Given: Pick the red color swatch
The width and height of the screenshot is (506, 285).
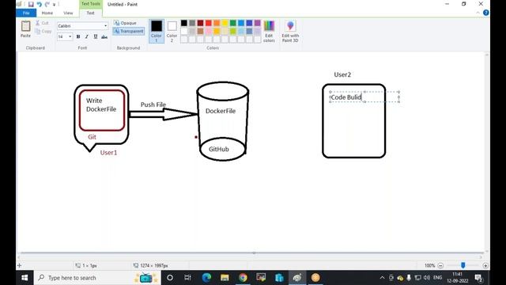Looking at the screenshot, I should click(x=209, y=23).
